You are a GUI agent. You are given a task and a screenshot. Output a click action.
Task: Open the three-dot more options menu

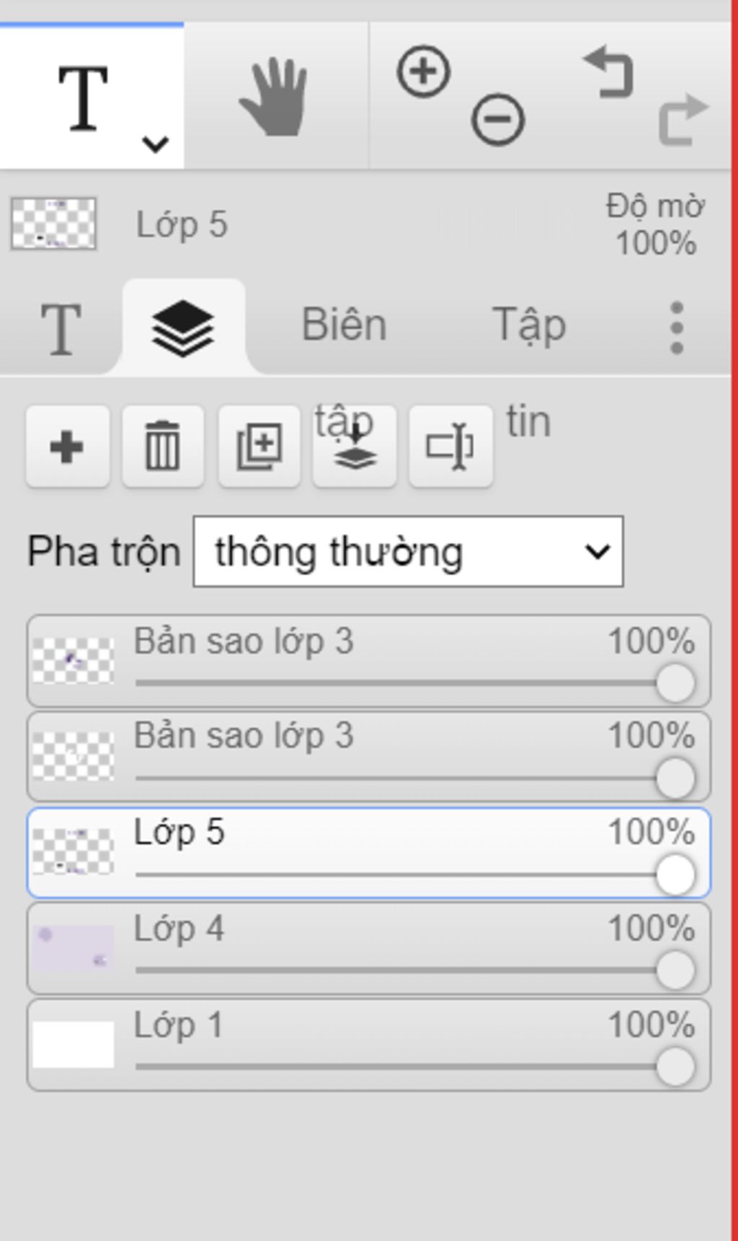tap(676, 328)
